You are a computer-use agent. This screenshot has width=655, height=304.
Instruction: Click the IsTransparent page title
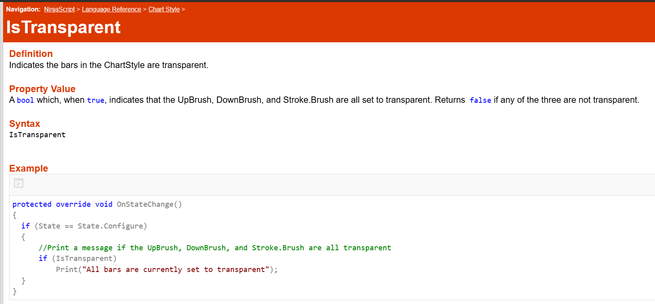[63, 27]
